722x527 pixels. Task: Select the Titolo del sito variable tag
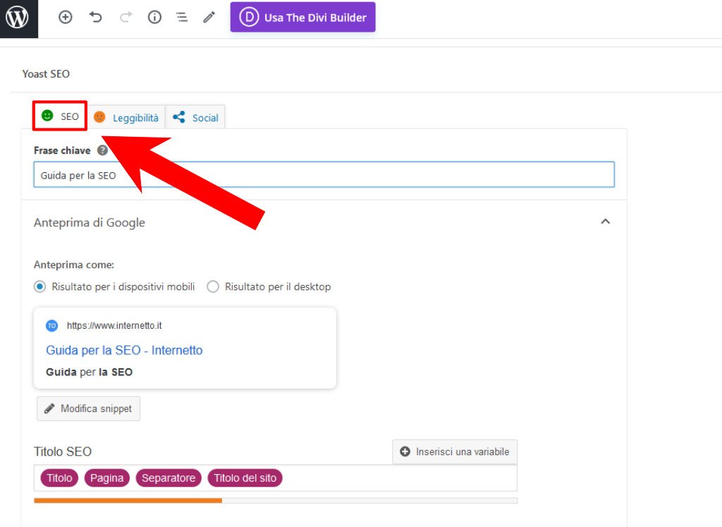click(x=245, y=478)
